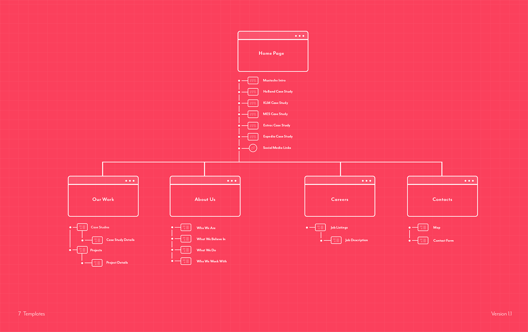Click the Case Study Details template icon

97,240
